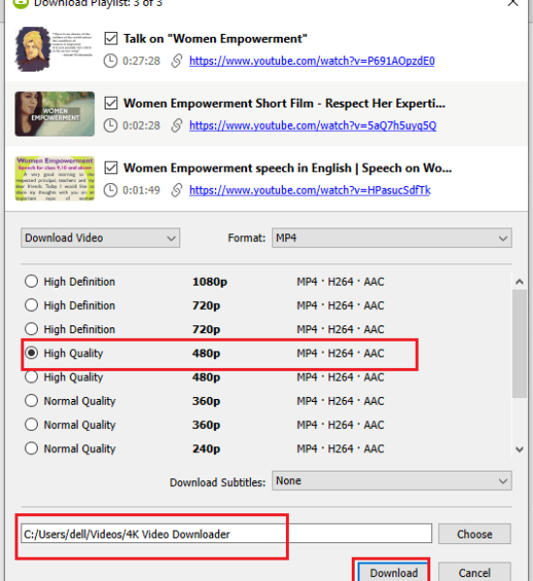Click the Choose folder button
This screenshot has height=581, width=533.
pyautogui.click(x=475, y=534)
